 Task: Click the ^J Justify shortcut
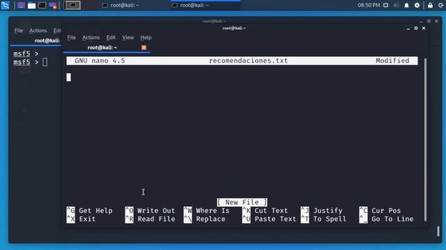click(x=321, y=210)
